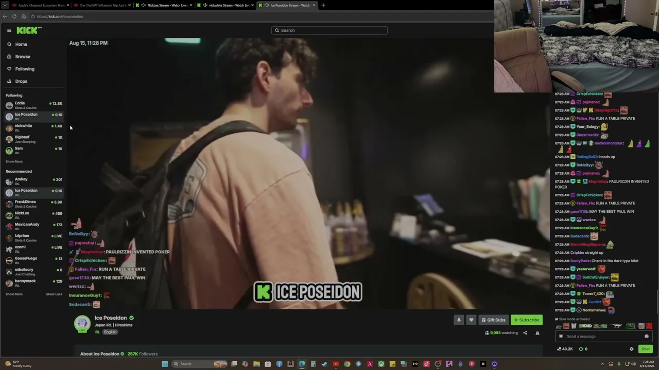Screen dimensions: 659x370
Task: Click the report icon beside share
Action: click(x=537, y=333)
